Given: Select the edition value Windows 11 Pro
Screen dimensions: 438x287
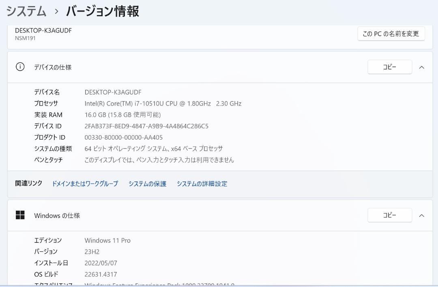Looking at the screenshot, I should tap(107, 240).
